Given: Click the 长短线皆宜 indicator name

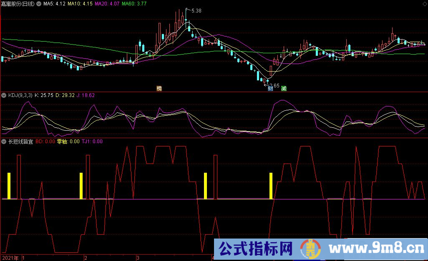Looking at the screenshot, I should pos(20,142).
